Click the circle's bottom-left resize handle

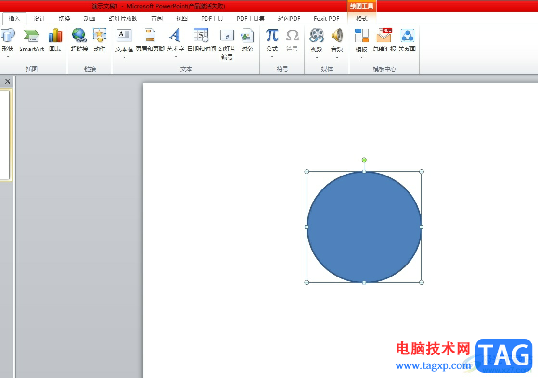pos(307,282)
